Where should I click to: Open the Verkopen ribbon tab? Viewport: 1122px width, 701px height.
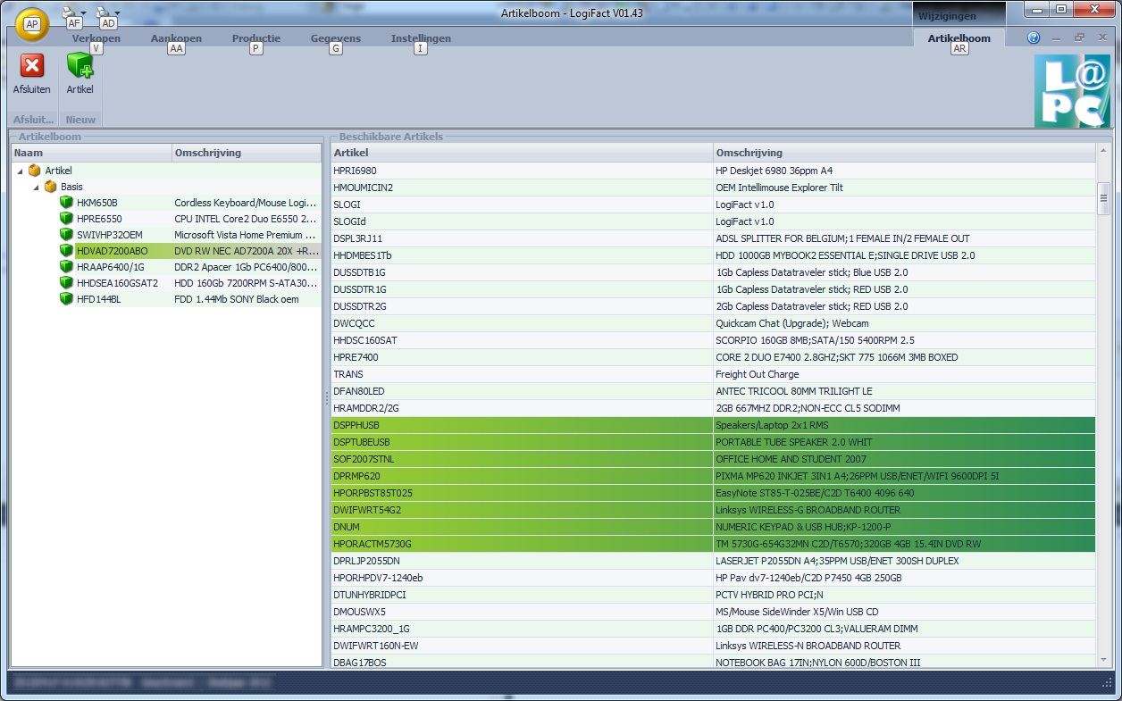tap(96, 38)
